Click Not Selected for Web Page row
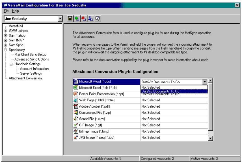The image size is (242, 163). (x=151, y=100)
